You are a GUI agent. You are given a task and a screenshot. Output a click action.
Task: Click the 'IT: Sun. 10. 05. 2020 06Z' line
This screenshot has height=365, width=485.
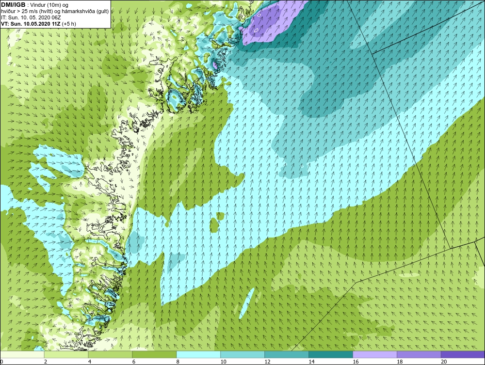coord(31,17)
